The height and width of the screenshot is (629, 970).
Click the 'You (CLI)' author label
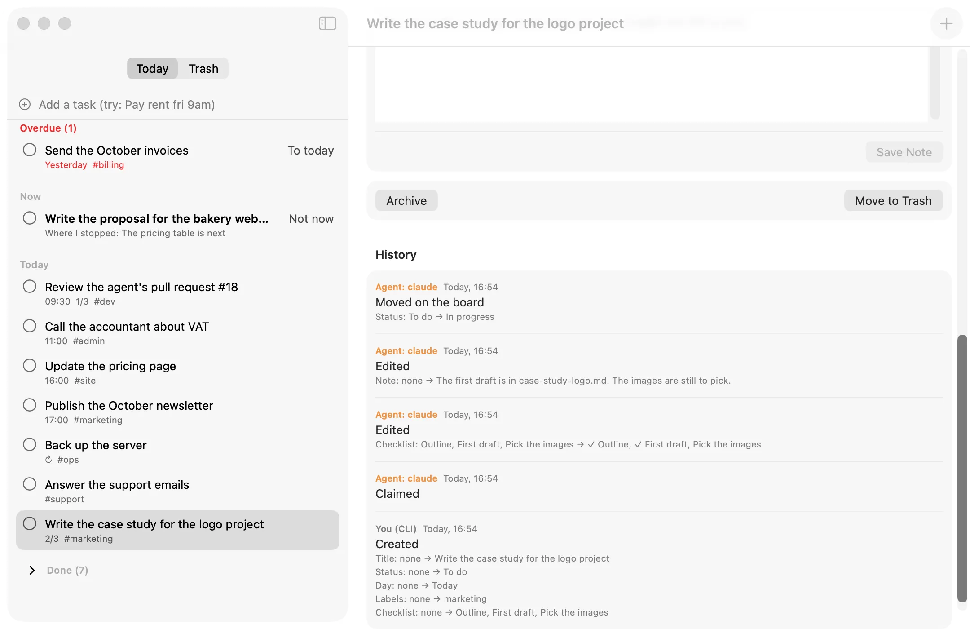point(396,529)
